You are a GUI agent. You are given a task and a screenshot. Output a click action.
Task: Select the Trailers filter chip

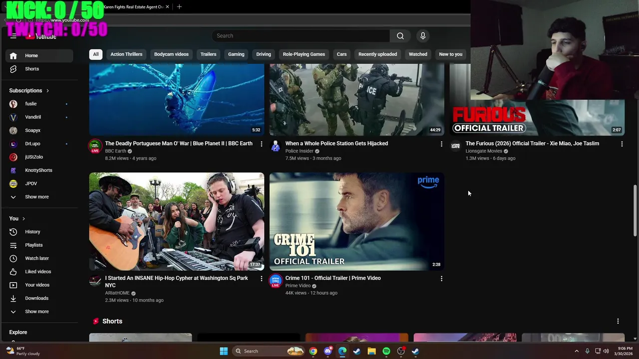pyautogui.click(x=208, y=54)
